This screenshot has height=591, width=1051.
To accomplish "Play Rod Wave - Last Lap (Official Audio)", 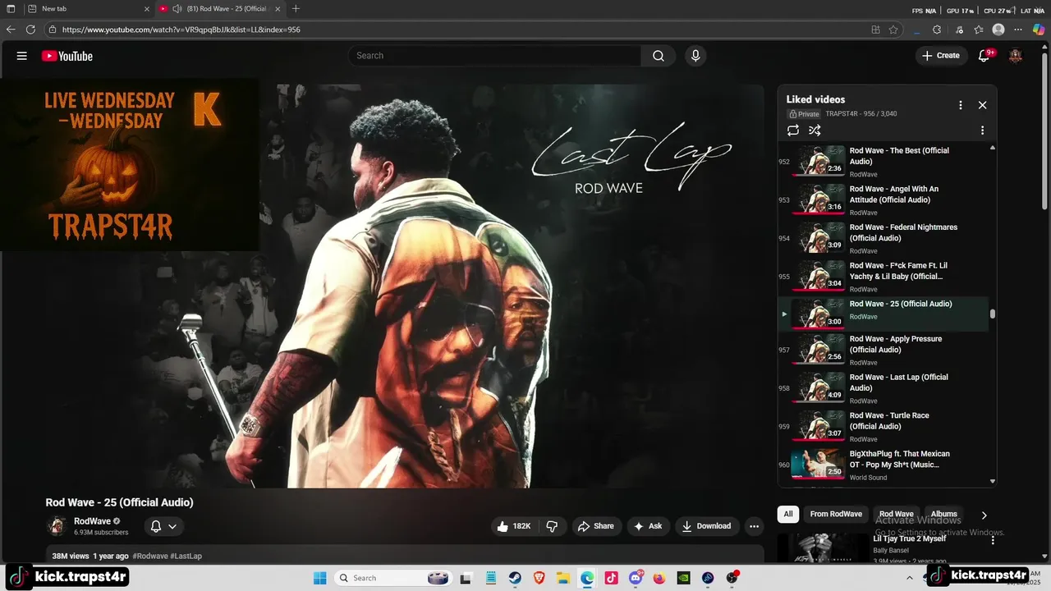I will click(883, 388).
